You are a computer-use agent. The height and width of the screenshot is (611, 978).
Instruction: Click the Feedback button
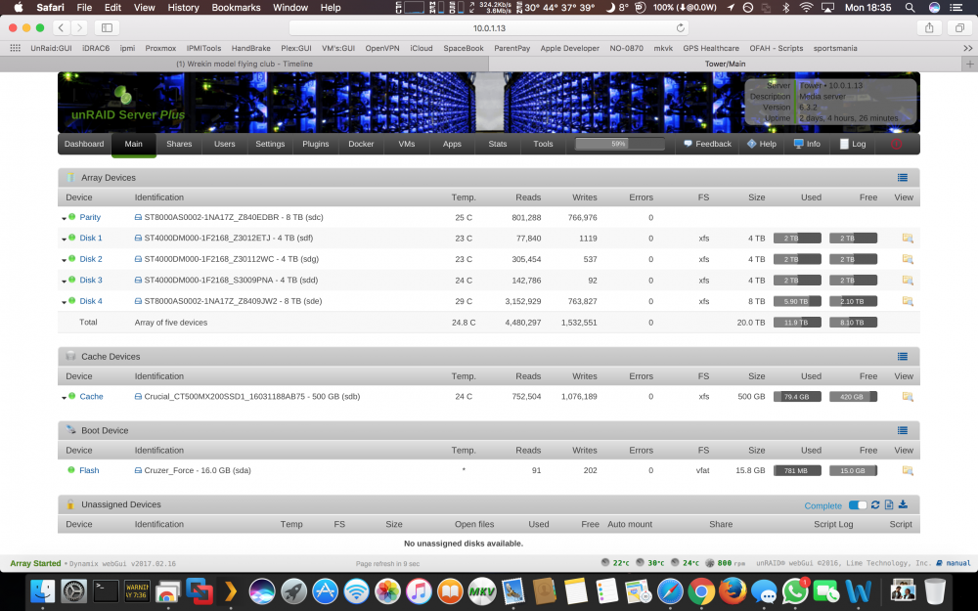[707, 144]
